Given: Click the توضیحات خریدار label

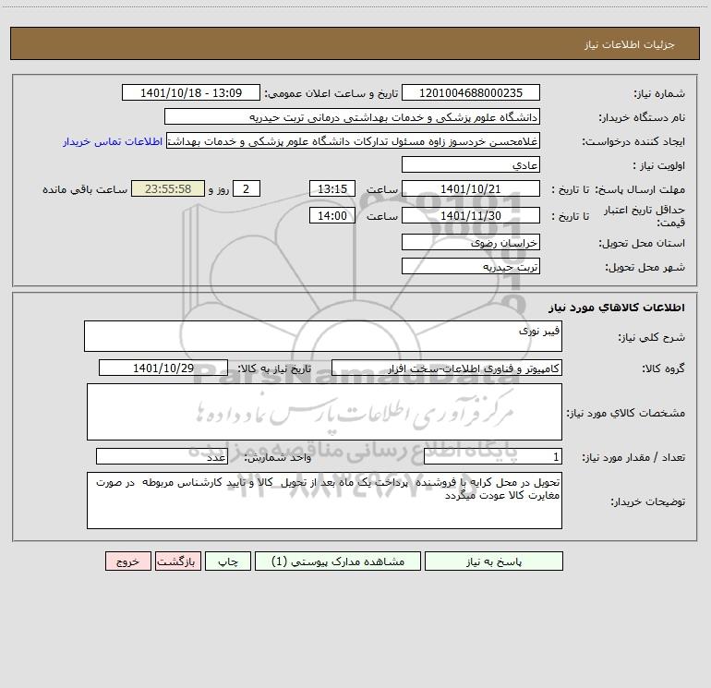Looking at the screenshot, I should [x=647, y=501].
